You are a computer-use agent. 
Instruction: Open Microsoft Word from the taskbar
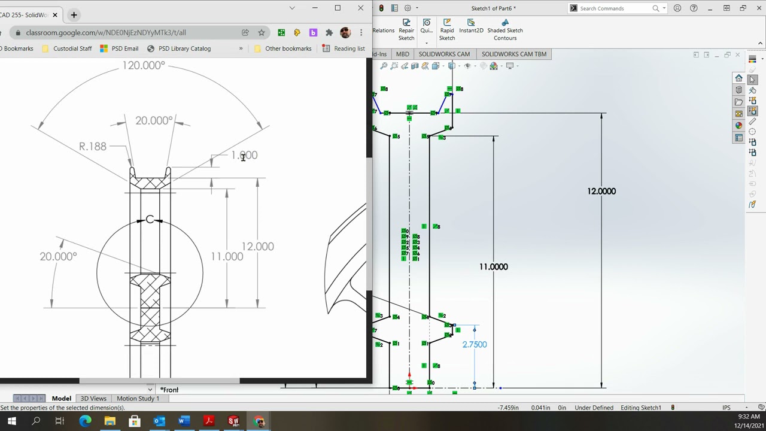[x=184, y=421]
